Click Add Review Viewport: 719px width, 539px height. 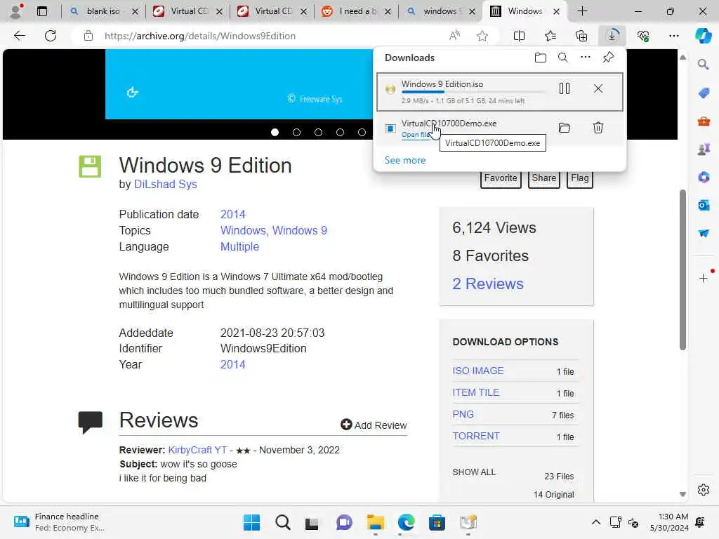click(374, 425)
